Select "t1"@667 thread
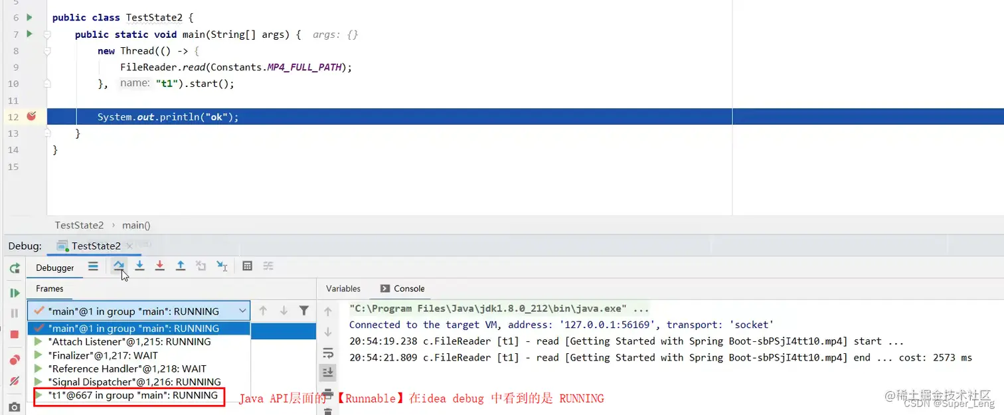The height and width of the screenshot is (415, 1004). pos(139,395)
